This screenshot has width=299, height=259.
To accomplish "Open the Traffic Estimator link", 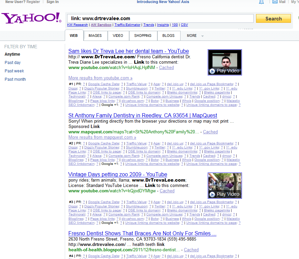I will pos(128,25).
